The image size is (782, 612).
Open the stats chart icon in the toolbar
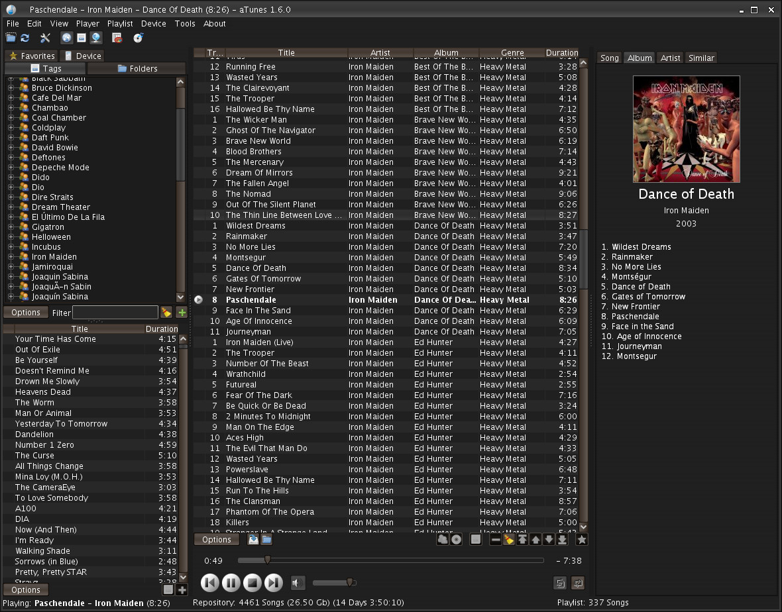pyautogui.click(x=117, y=38)
